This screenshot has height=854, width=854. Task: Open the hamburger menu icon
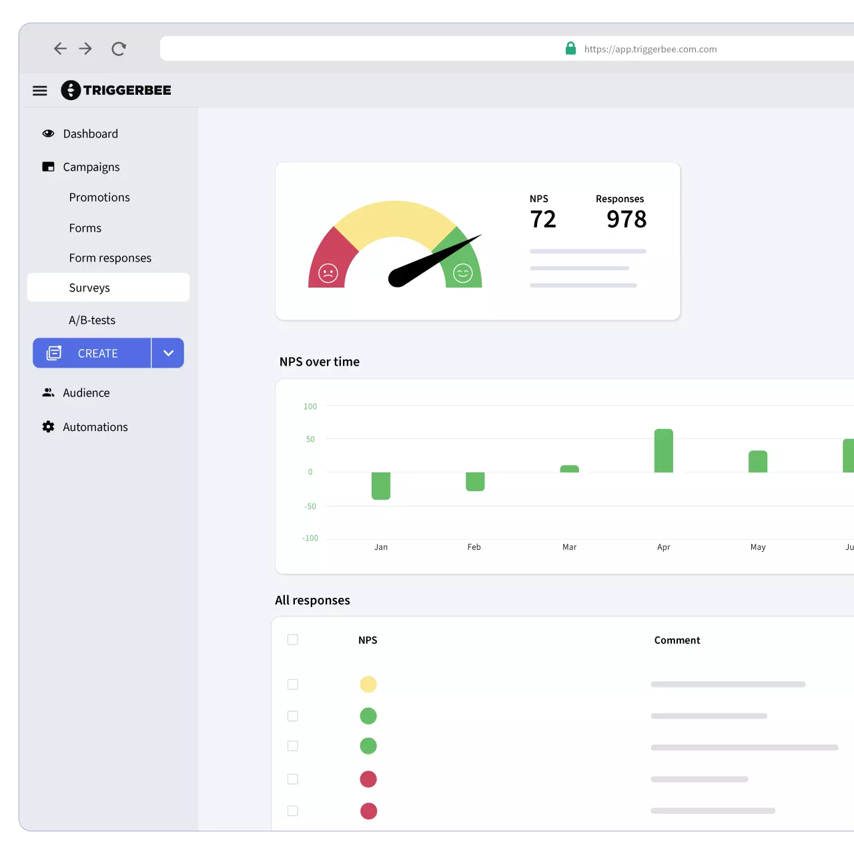[40, 91]
